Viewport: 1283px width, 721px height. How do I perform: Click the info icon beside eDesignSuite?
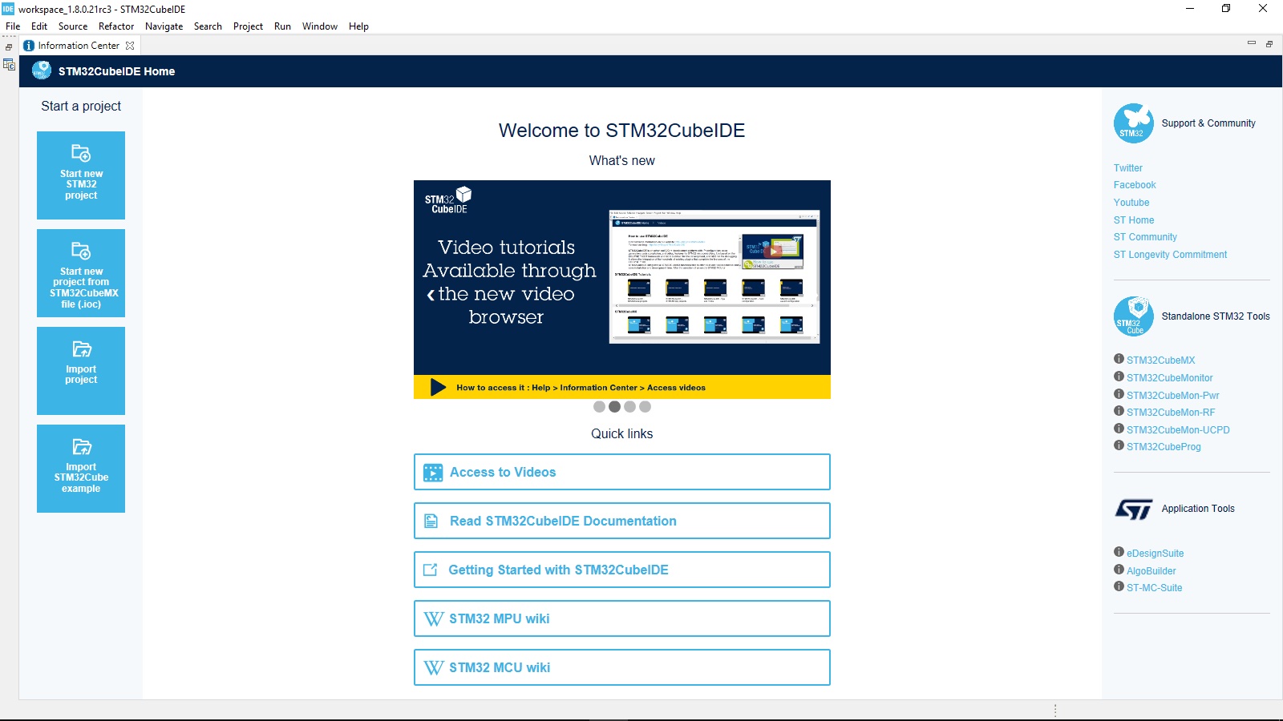pyautogui.click(x=1119, y=552)
